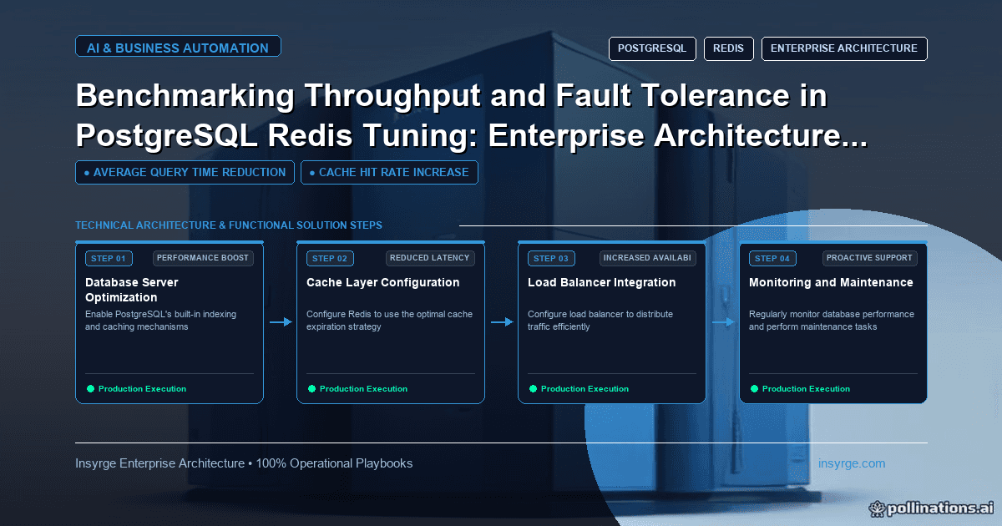
Task: Select the POSTGRESQL tag
Action: coord(652,48)
